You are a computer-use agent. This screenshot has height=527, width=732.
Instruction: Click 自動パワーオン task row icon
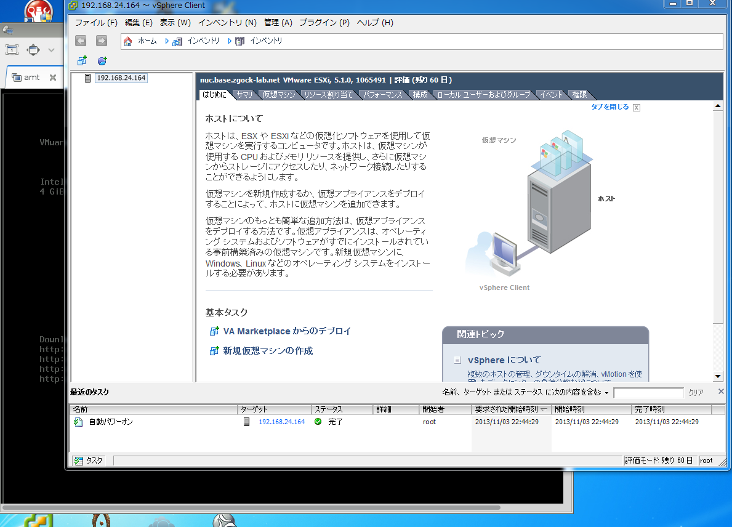78,422
